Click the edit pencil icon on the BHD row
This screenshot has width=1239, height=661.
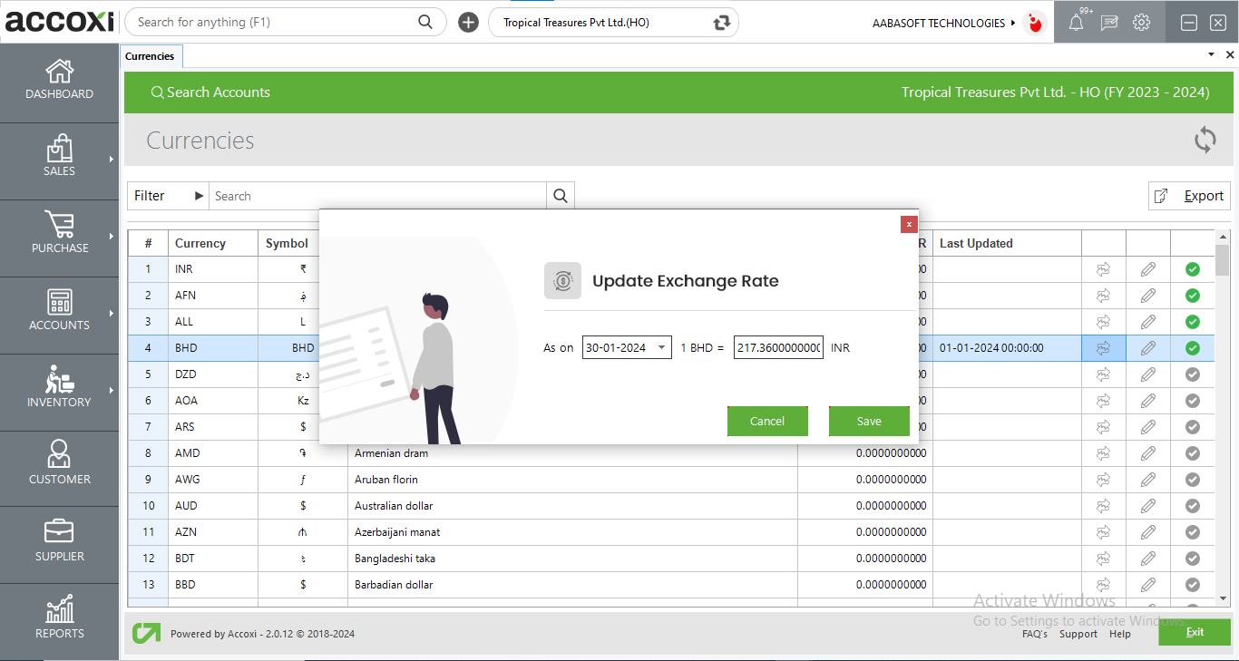[1148, 347]
